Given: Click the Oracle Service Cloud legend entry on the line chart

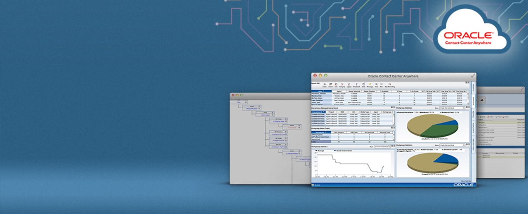Looking at the screenshot, I should [343, 151].
